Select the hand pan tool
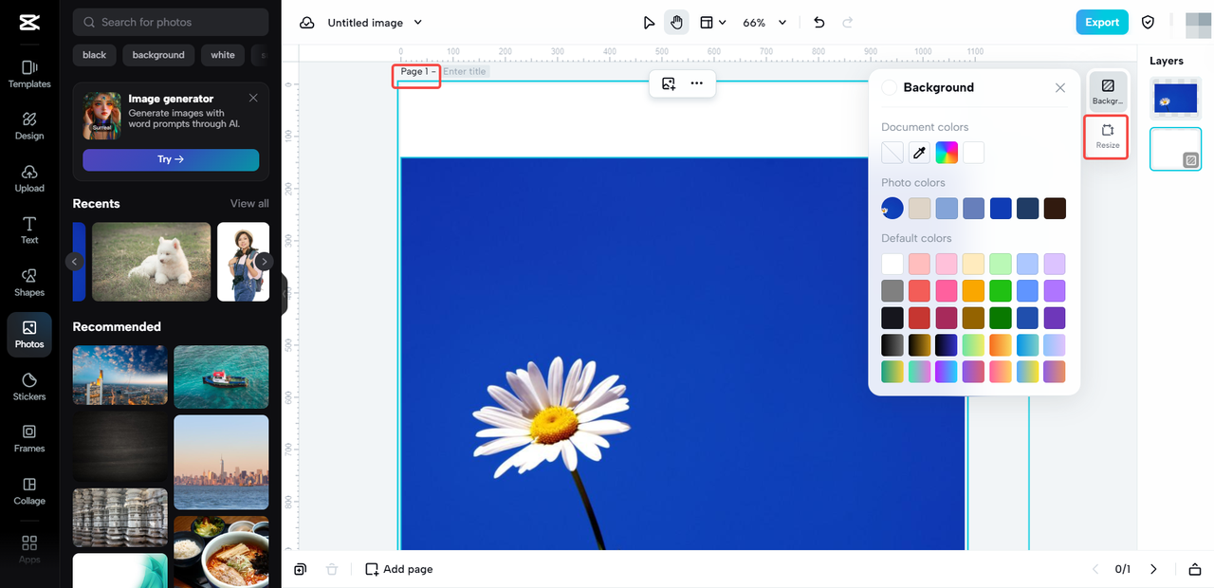Screen dimensions: 1214x588 676,23
